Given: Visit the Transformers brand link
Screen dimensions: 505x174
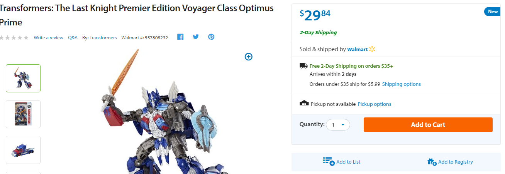Looking at the screenshot, I should point(103,38).
